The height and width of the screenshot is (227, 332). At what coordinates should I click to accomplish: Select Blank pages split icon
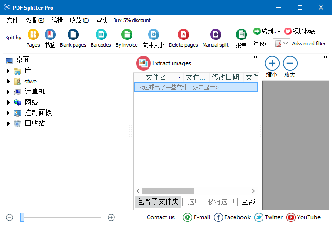[x=73, y=34]
